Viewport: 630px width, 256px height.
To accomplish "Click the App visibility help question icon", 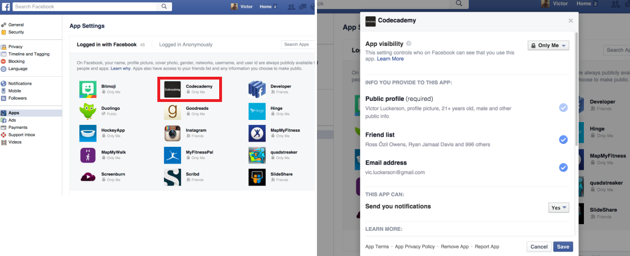I will (409, 44).
